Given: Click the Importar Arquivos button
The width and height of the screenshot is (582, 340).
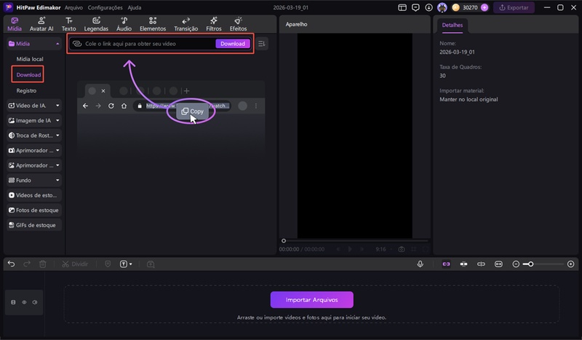Looking at the screenshot, I should point(312,299).
